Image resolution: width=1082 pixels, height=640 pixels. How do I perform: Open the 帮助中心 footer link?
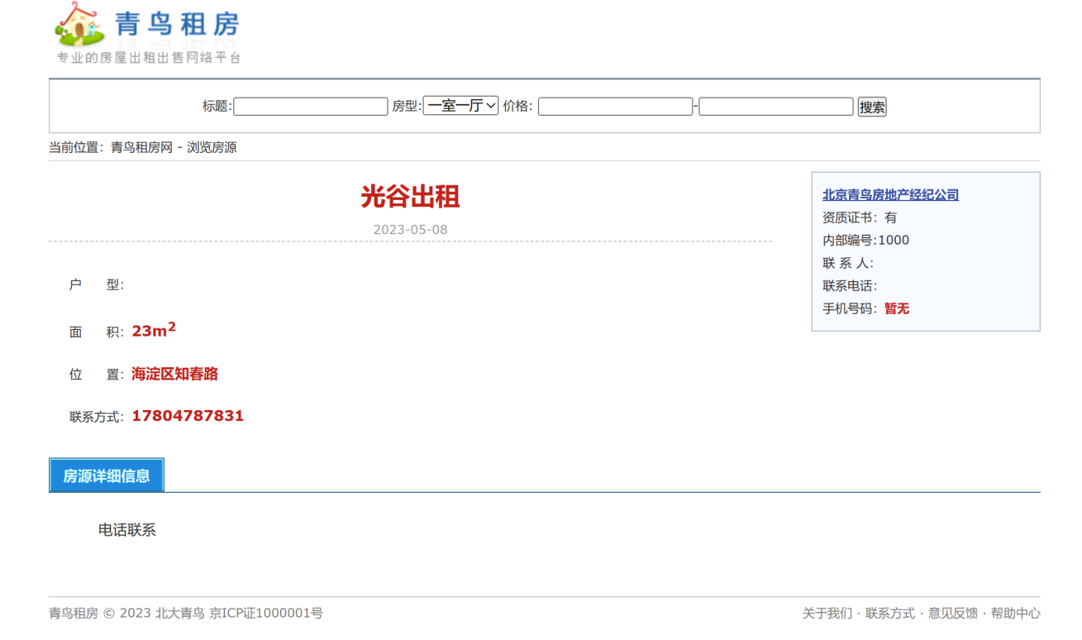(x=1016, y=614)
